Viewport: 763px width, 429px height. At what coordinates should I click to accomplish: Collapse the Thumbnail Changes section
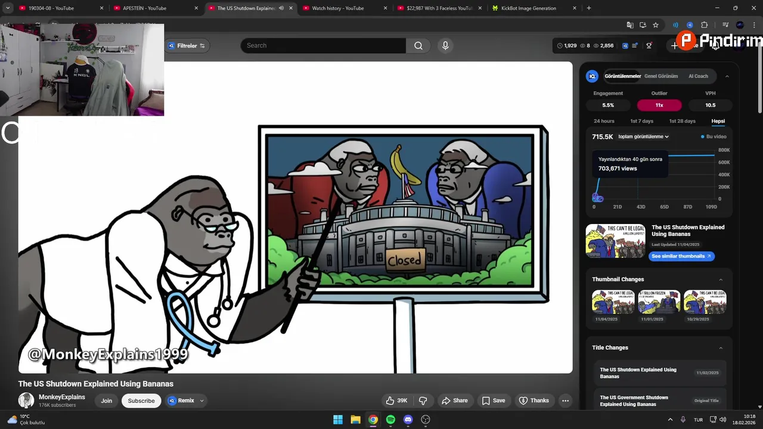tap(721, 279)
